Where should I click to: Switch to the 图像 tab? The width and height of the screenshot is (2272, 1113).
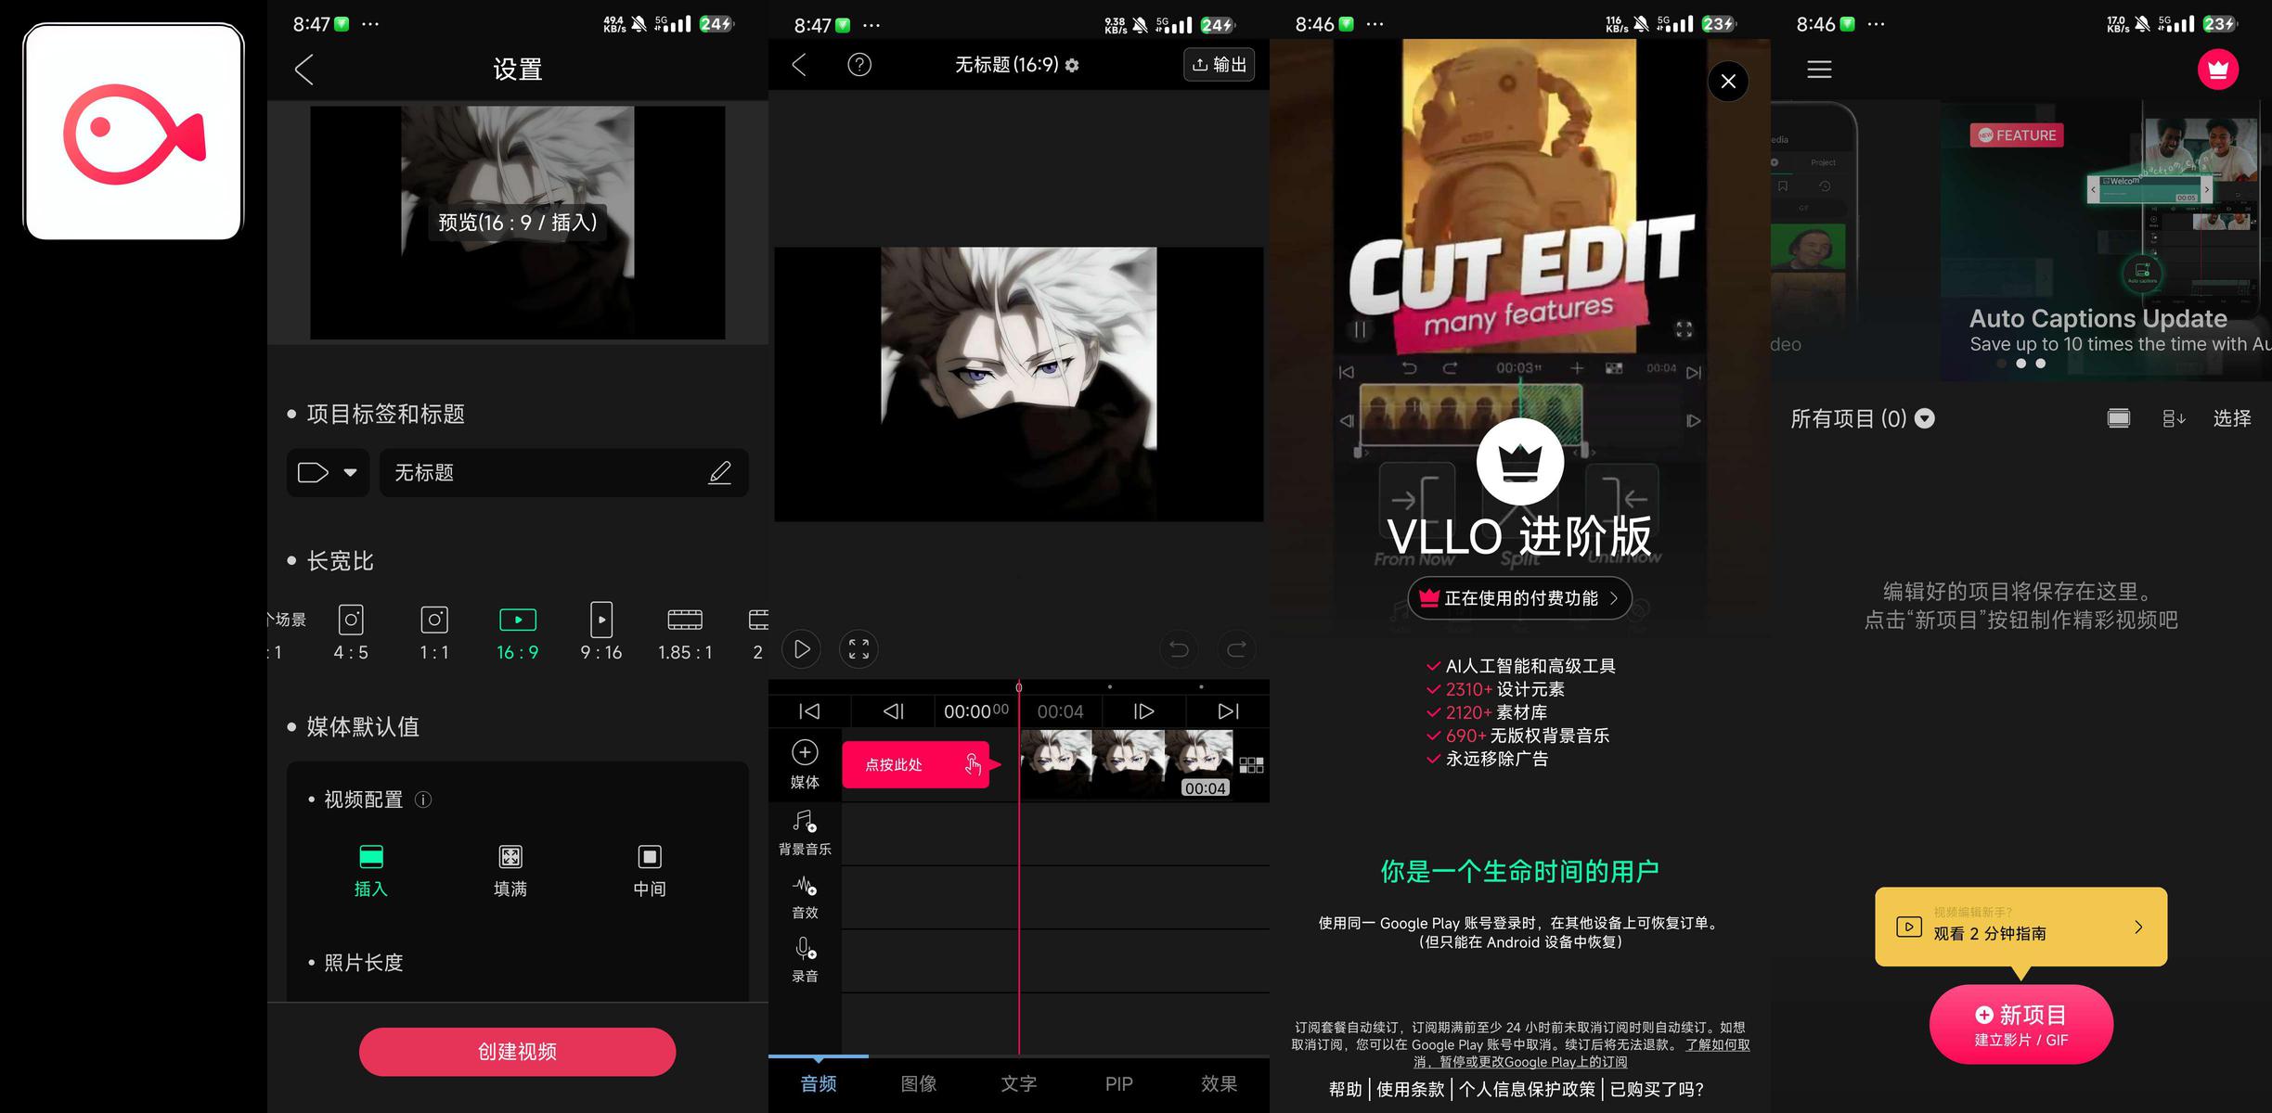coord(919,1083)
